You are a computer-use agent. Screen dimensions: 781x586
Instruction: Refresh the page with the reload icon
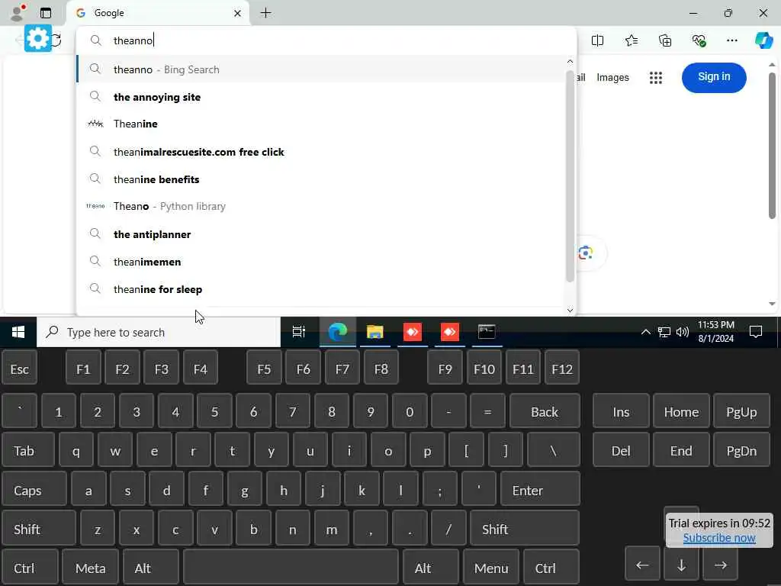click(56, 40)
